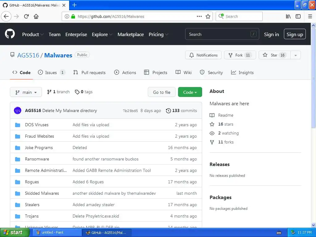This screenshot has width=316, height=237.
Task: Switch to the Security tab
Action: click(x=211, y=73)
